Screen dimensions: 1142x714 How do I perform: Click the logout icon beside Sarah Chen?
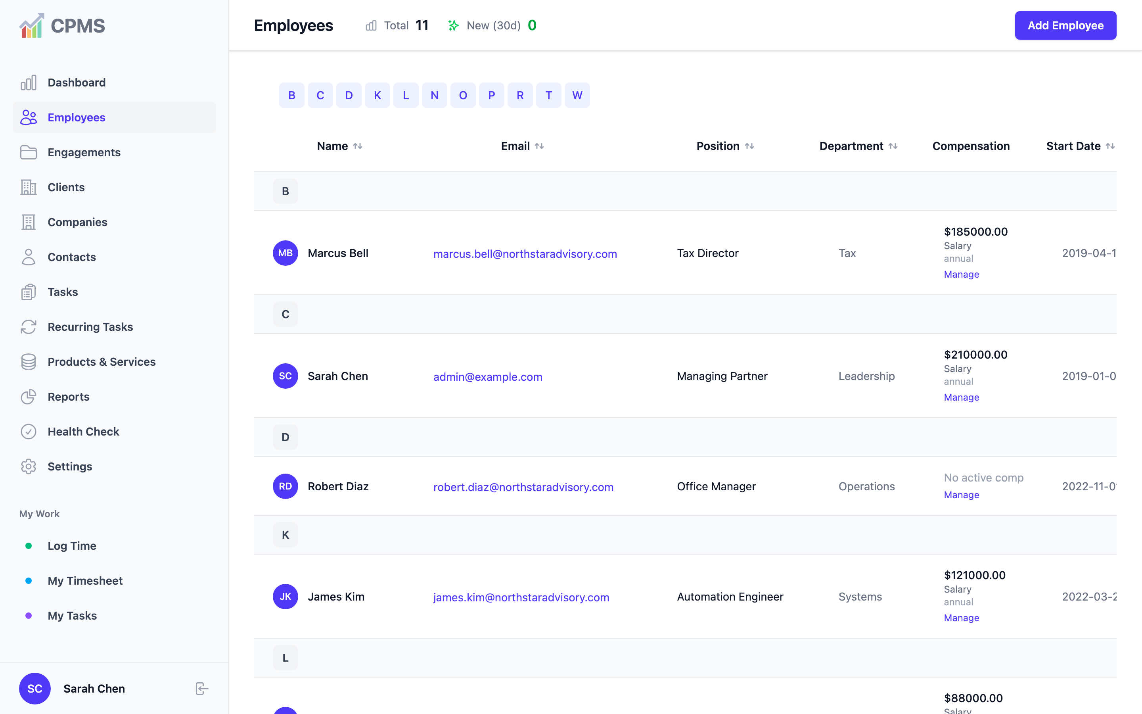coord(201,689)
